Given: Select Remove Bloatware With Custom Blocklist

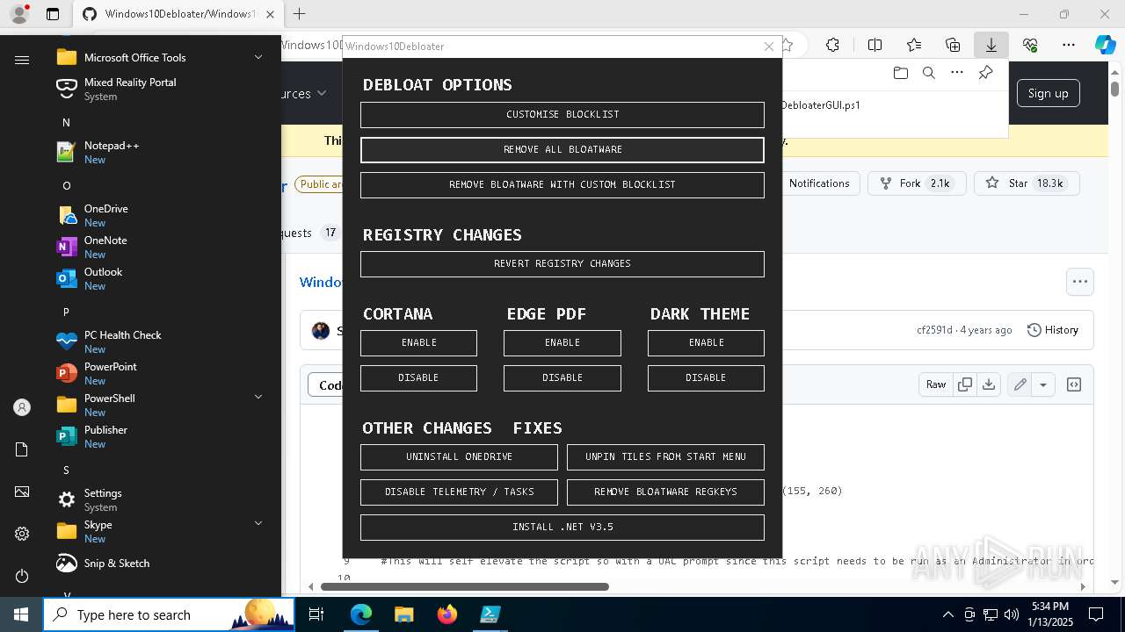Looking at the screenshot, I should click(562, 185).
